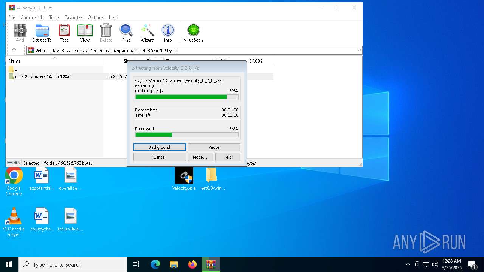The image size is (484, 272).
Task: Click the Delete trash icon
Action: 106,33
